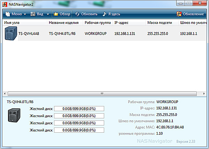Viewport: 209px width, 149px height.
Task: Select the TS-QVHL4A8 NAS device icon
Action: (10, 34)
